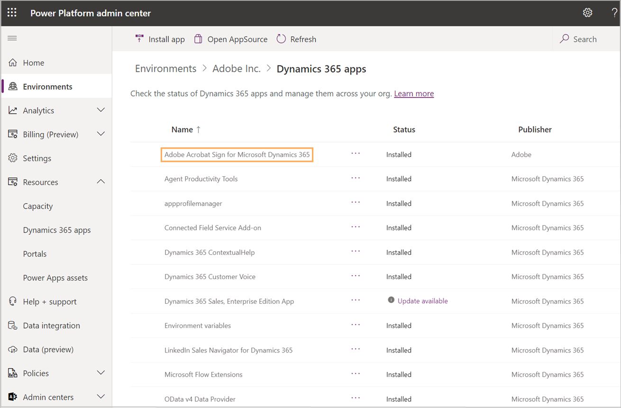Click the Billing (Preview) icon
The height and width of the screenshot is (408, 621).
point(13,134)
